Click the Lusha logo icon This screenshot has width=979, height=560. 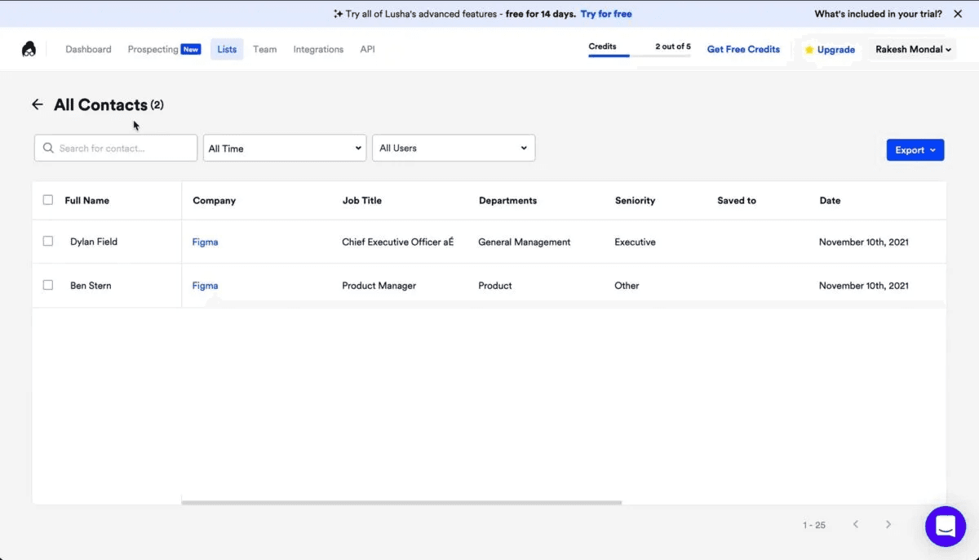(x=29, y=50)
